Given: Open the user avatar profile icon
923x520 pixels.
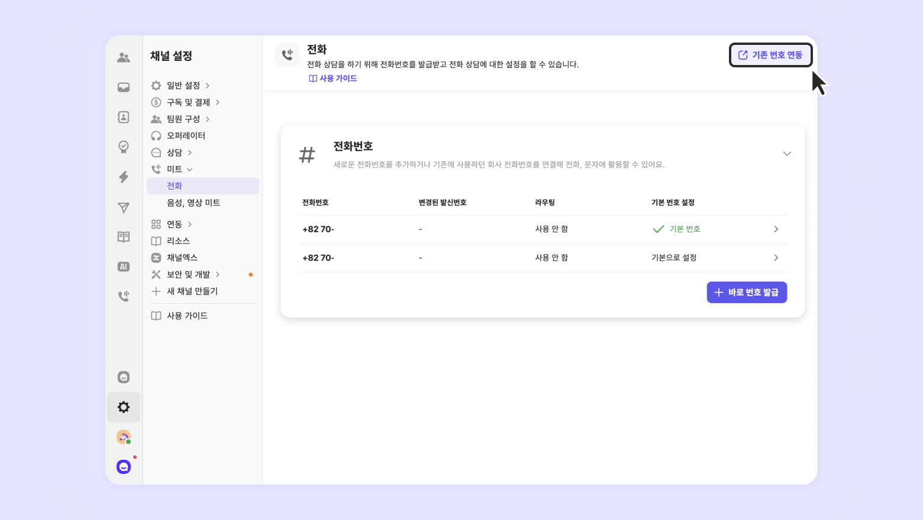Looking at the screenshot, I should tap(124, 437).
